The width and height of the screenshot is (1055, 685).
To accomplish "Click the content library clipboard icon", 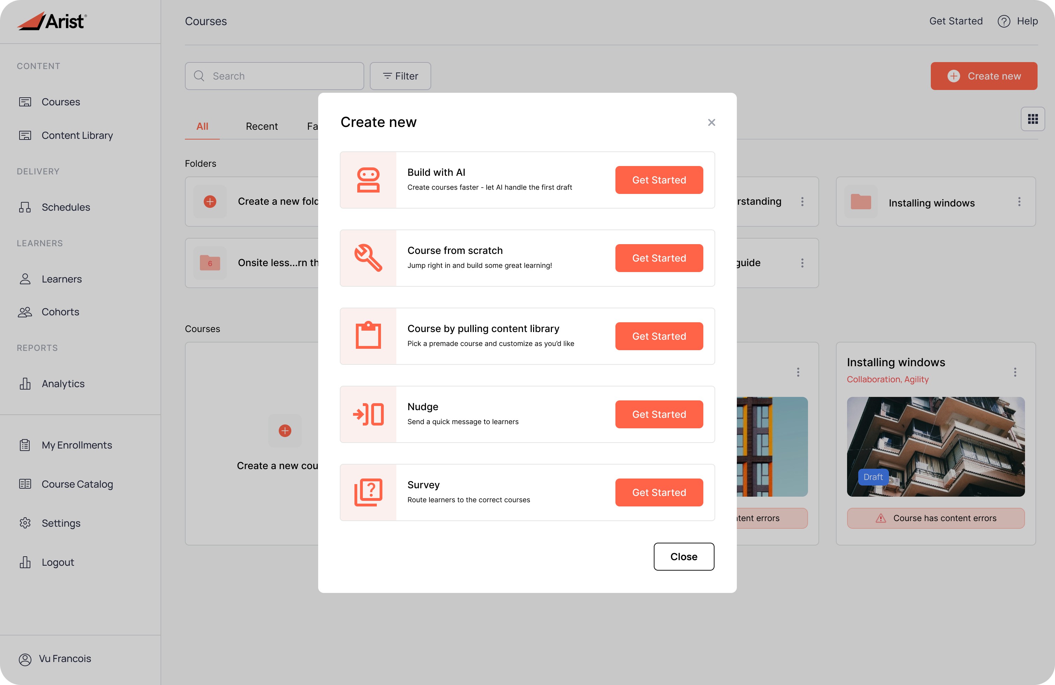I will point(368,336).
